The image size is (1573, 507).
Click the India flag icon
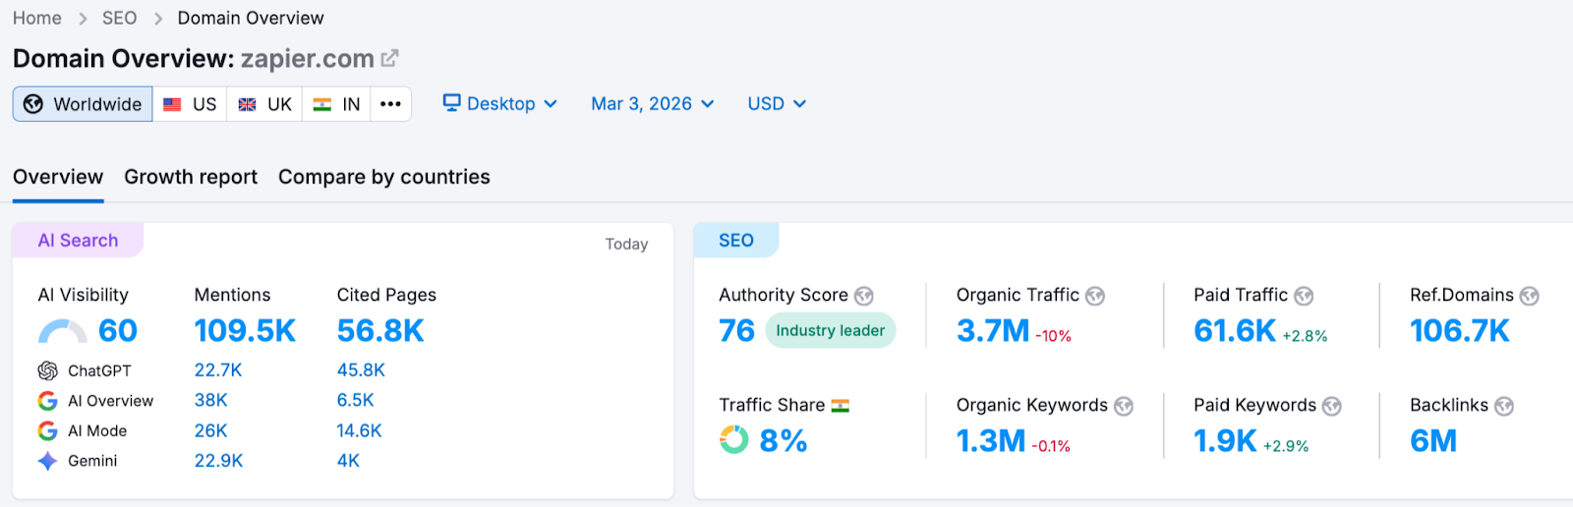tap(322, 104)
